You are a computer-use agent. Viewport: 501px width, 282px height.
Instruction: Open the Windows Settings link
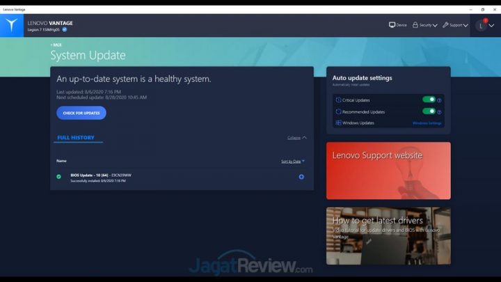point(427,123)
